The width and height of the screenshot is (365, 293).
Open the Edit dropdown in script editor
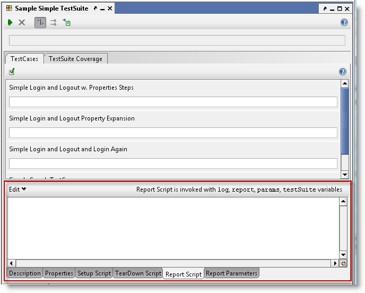(x=18, y=189)
